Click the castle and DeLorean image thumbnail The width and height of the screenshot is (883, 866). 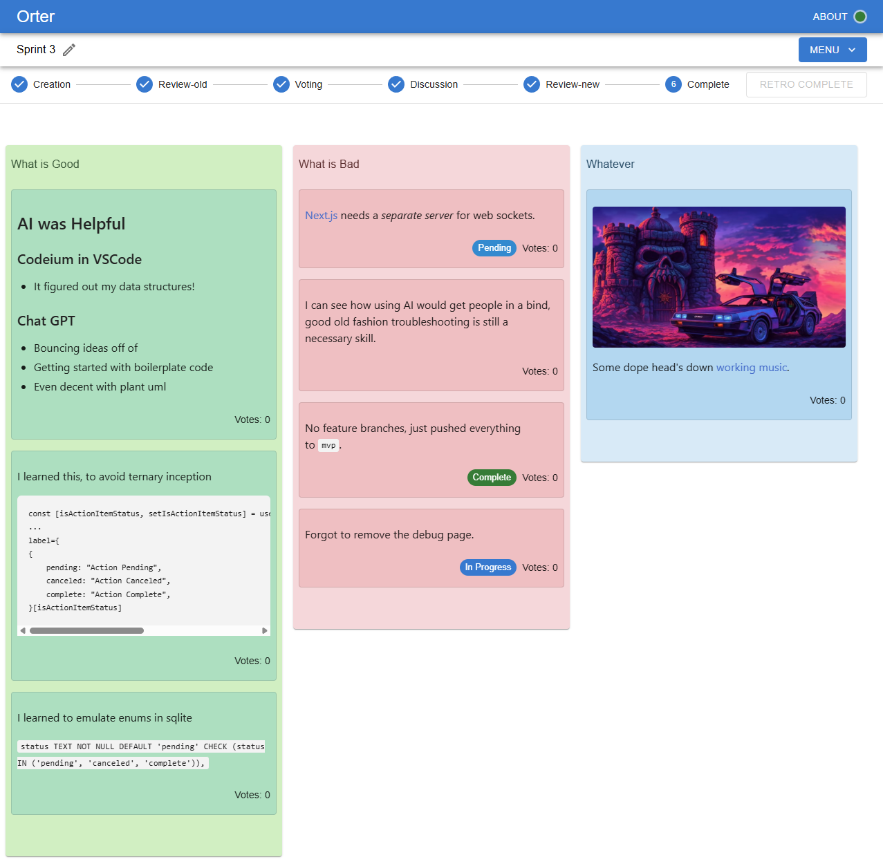[718, 276]
